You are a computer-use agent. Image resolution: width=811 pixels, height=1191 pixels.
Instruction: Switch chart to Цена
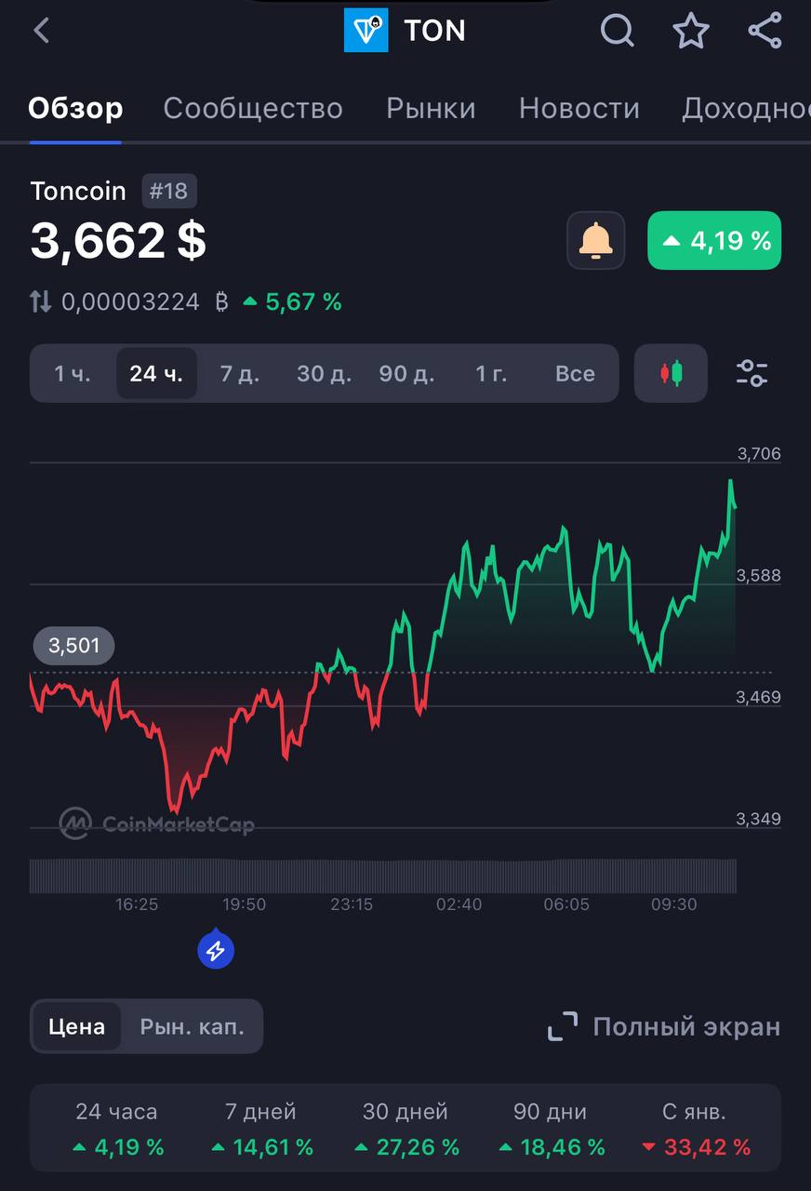(x=77, y=1026)
